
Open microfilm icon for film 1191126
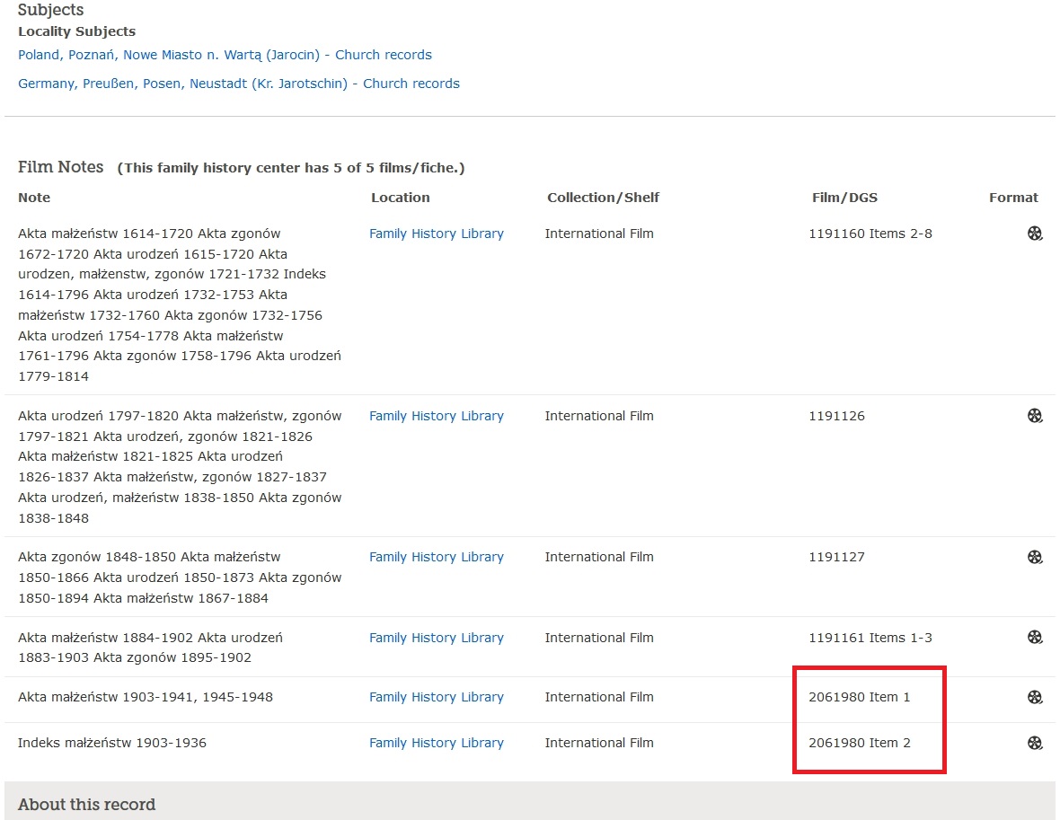[1035, 416]
